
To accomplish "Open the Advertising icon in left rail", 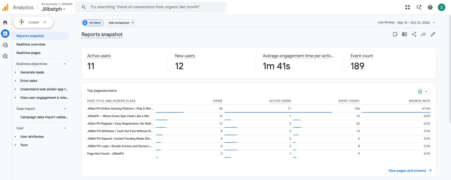I will pos(5,56).
